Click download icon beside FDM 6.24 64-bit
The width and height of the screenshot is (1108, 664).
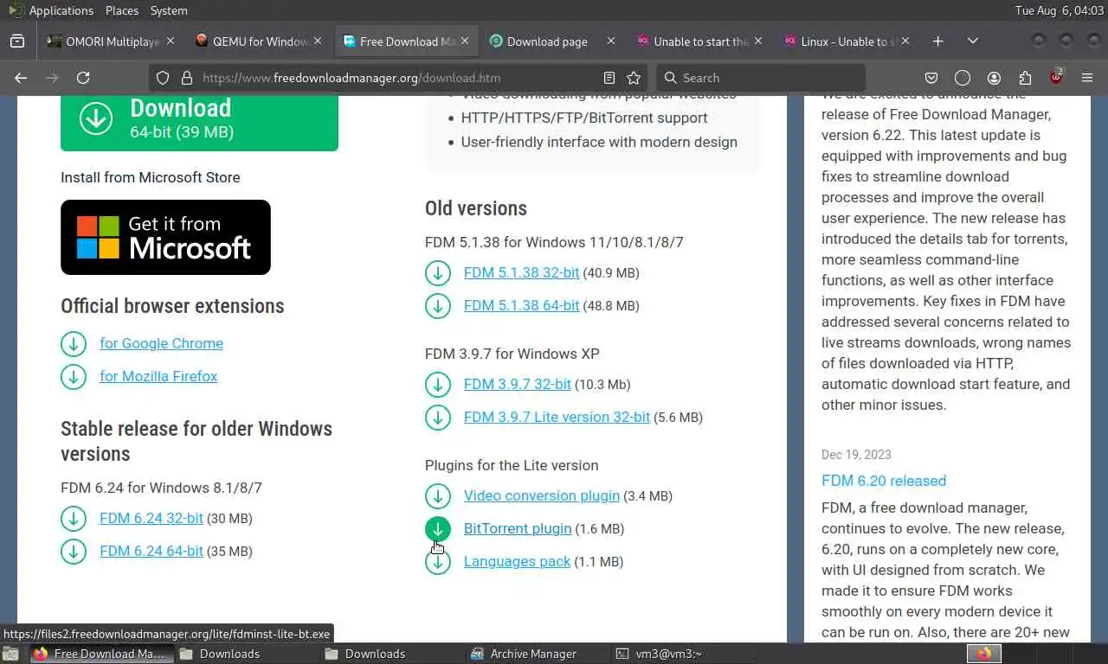(x=74, y=552)
